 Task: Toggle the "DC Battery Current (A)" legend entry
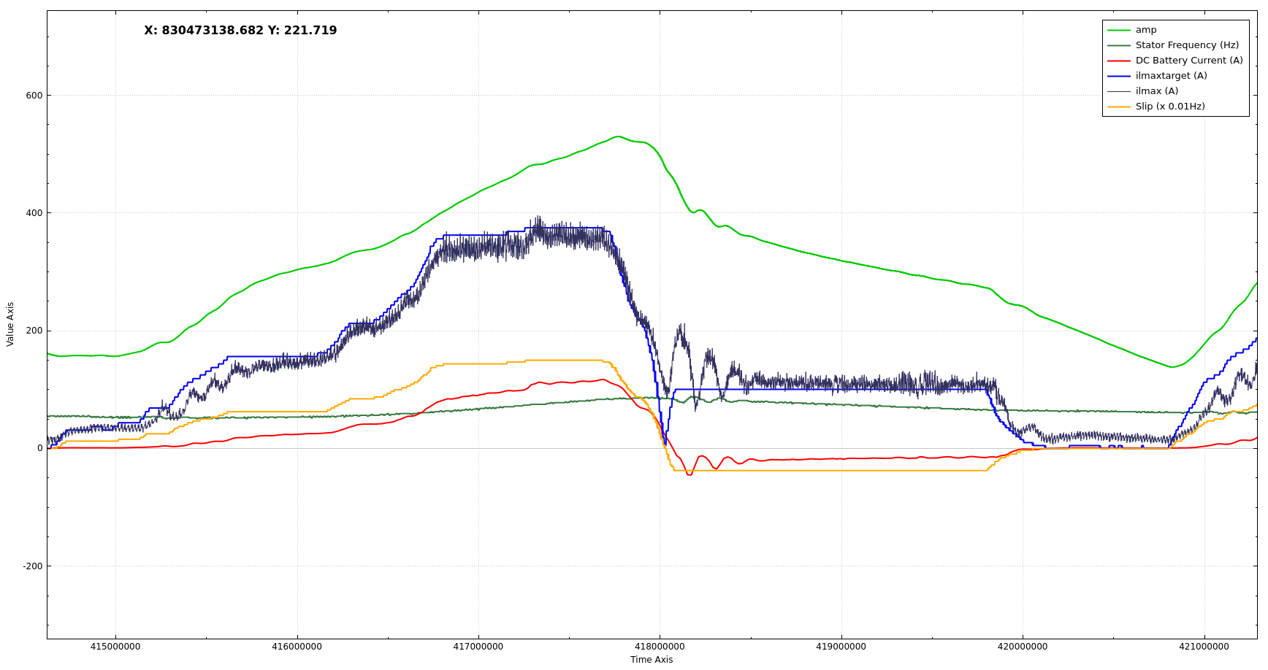[1188, 61]
